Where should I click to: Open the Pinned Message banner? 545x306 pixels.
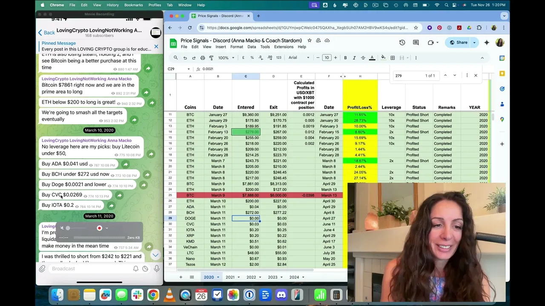coord(96,46)
